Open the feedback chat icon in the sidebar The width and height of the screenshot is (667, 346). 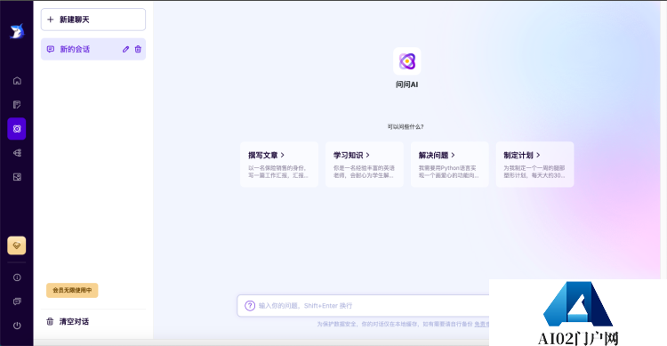click(17, 302)
